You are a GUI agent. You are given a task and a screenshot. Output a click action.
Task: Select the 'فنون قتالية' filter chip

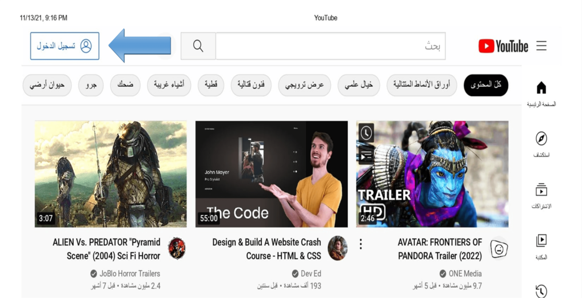click(251, 85)
